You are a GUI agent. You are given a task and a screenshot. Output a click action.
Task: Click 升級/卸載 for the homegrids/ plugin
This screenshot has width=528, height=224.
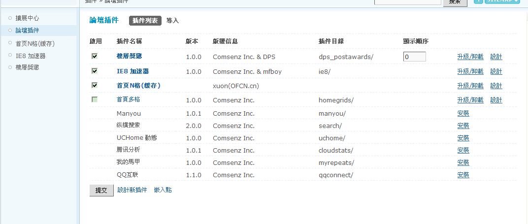pyautogui.click(x=470, y=100)
